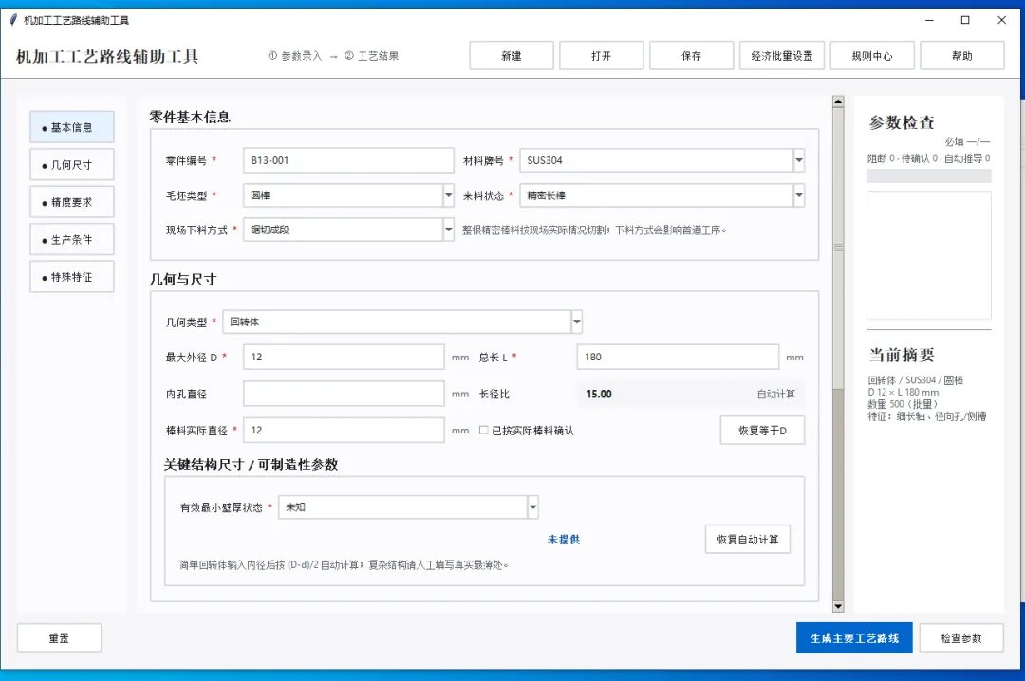The width and height of the screenshot is (1025, 681).
Task: Click the 检查参数 button
Action: [960, 638]
